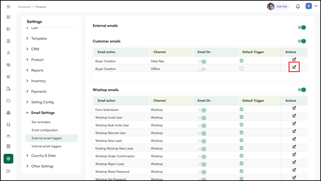This screenshot has height=181, width=321.
Task: Edit Wizshop Reject Lead email
Action: [294, 162]
